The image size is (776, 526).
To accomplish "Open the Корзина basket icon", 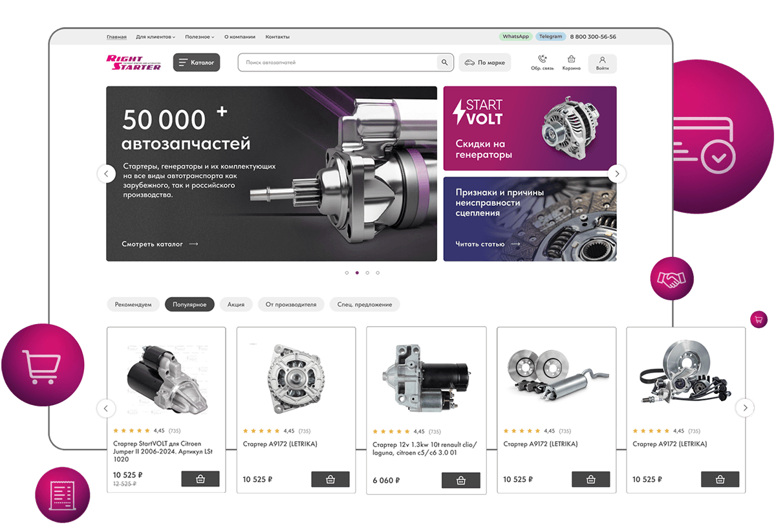I will click(x=571, y=59).
